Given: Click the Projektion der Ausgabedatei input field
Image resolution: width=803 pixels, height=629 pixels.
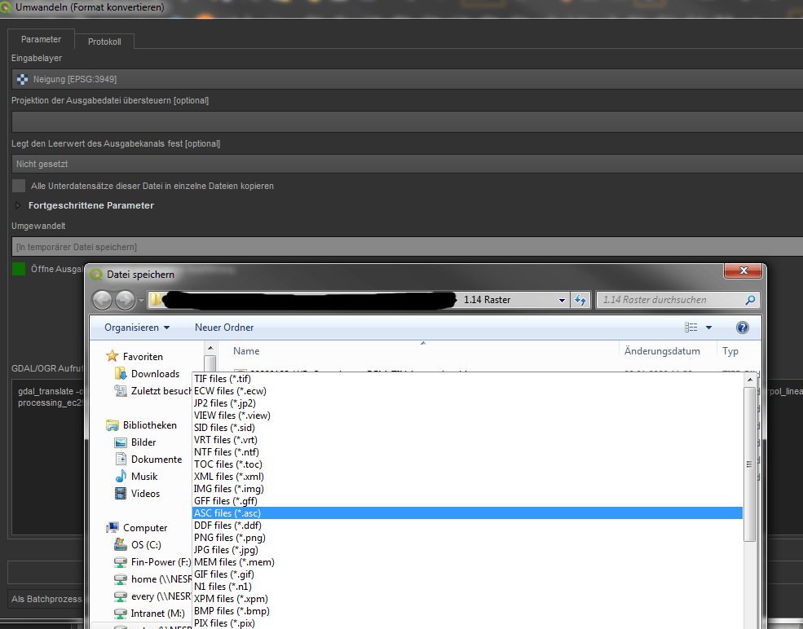Looking at the screenshot, I should (x=407, y=122).
